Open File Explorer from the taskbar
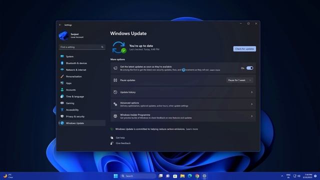The width and height of the screenshot is (320, 180). pyautogui.click(x=182, y=176)
